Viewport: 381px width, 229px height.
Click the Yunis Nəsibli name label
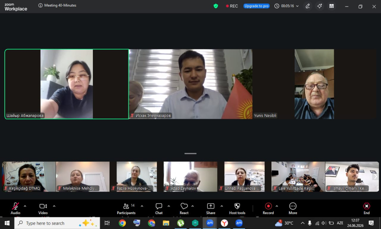point(265,116)
